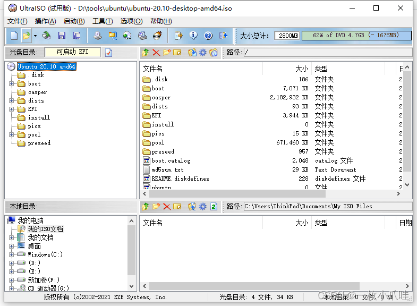417x306 pixels.
Task: Click the Open ISO file folder icon
Action: tap(27, 36)
